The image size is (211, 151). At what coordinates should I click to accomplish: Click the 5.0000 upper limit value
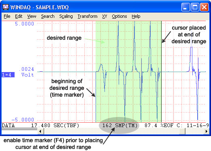[24, 24]
